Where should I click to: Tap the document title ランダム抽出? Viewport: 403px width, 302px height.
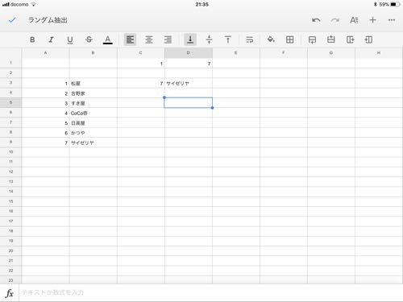(48, 20)
